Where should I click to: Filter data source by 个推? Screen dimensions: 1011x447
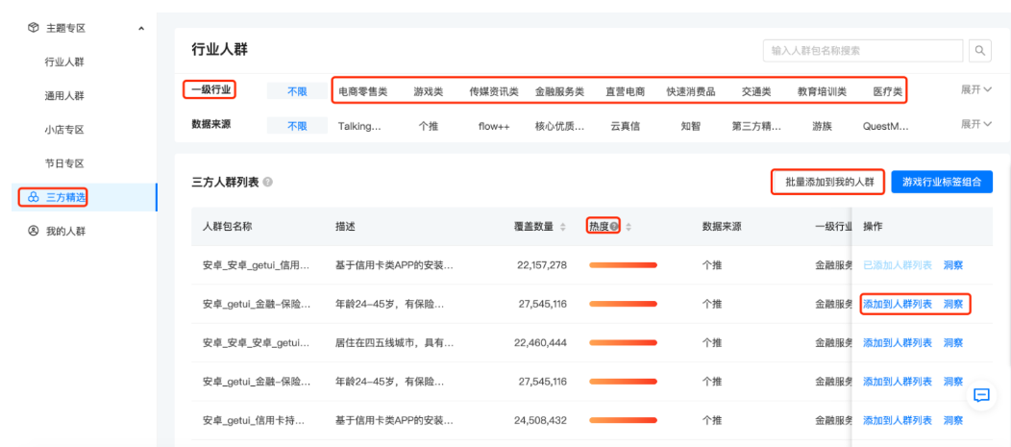428,126
